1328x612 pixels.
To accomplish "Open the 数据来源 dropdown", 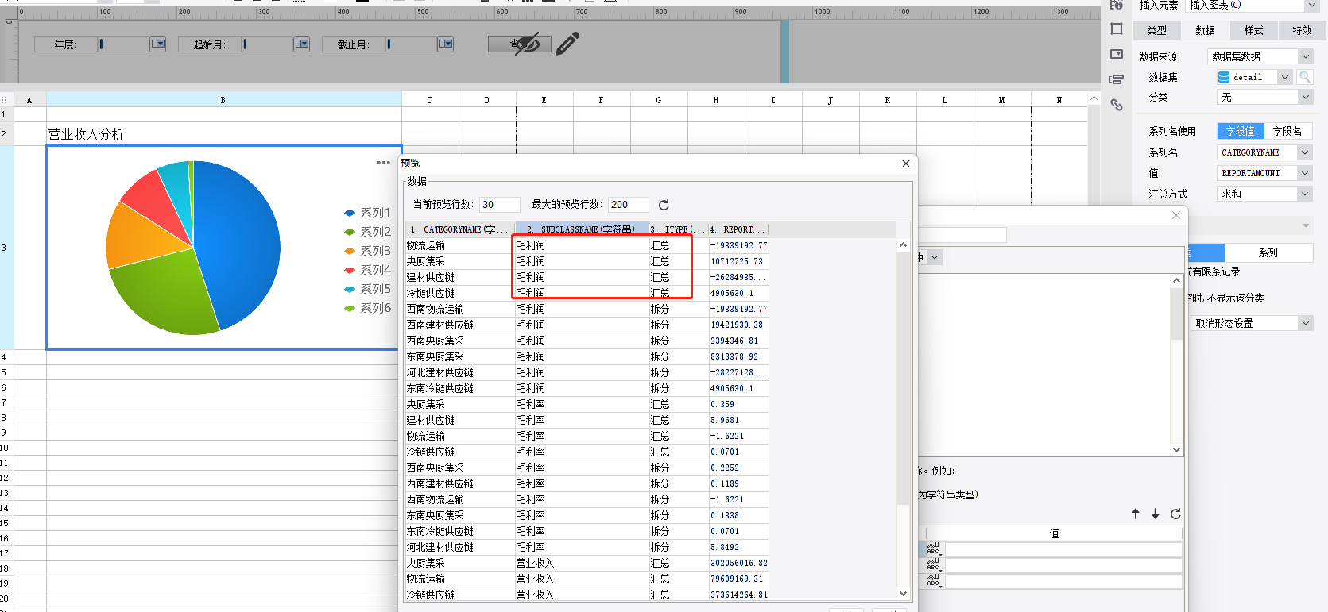I will coord(1305,56).
